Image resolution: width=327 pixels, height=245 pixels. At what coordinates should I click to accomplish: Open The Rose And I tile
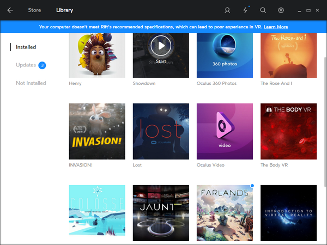tap(288, 56)
